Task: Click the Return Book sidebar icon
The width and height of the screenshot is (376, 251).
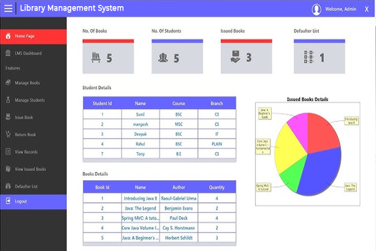Action: [8, 134]
